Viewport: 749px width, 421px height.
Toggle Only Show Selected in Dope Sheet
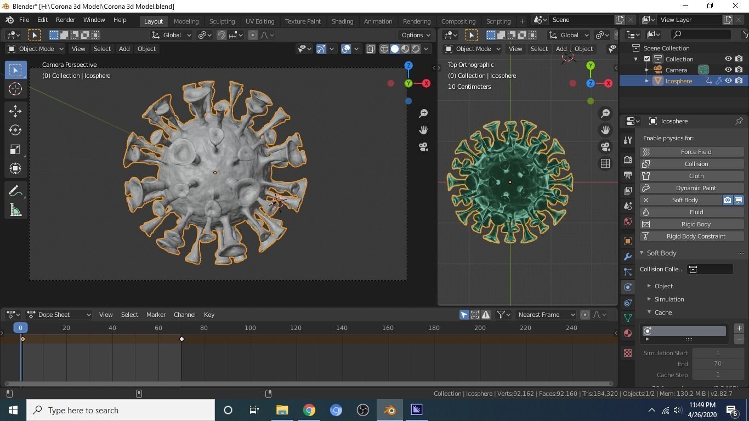464,315
